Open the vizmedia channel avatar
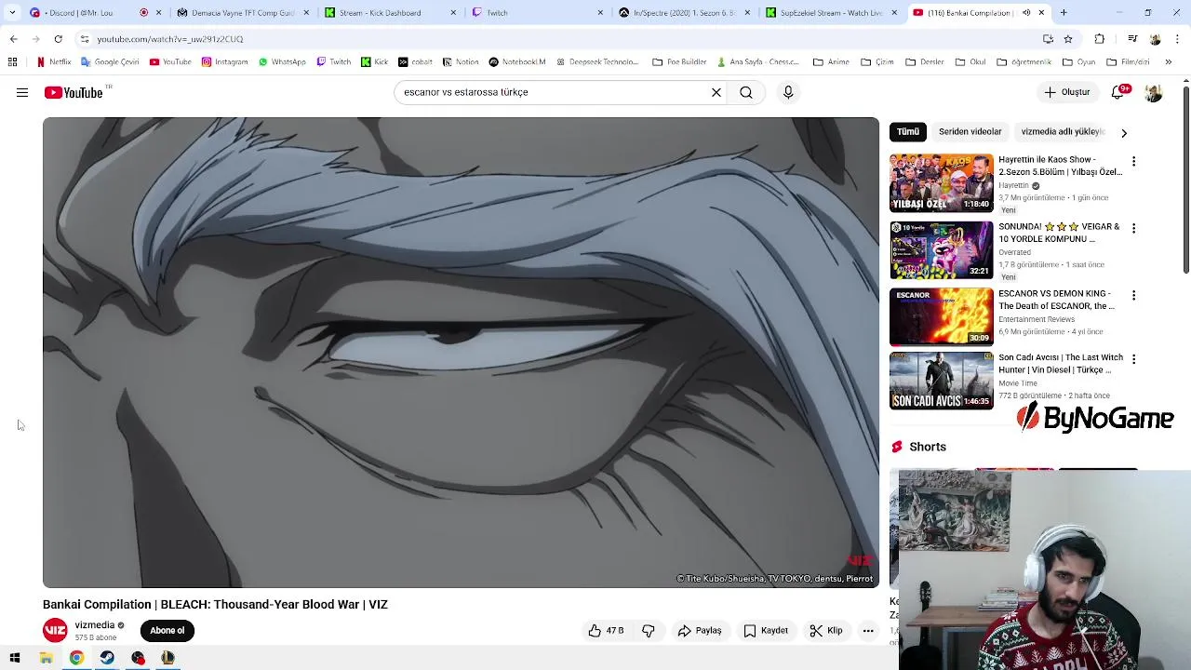Viewport: 1191px width, 670px height. click(x=56, y=631)
